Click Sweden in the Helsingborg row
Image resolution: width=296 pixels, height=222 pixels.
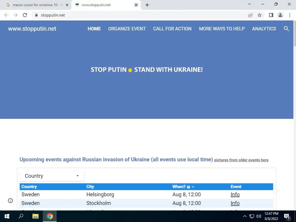coord(30,195)
